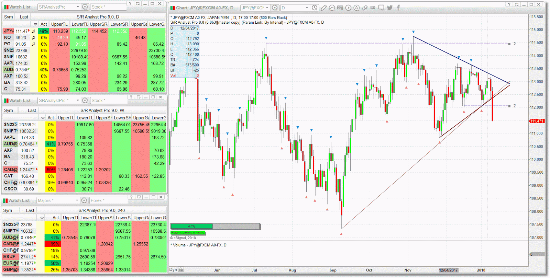Share chart via Facebook icon

[398, 8]
